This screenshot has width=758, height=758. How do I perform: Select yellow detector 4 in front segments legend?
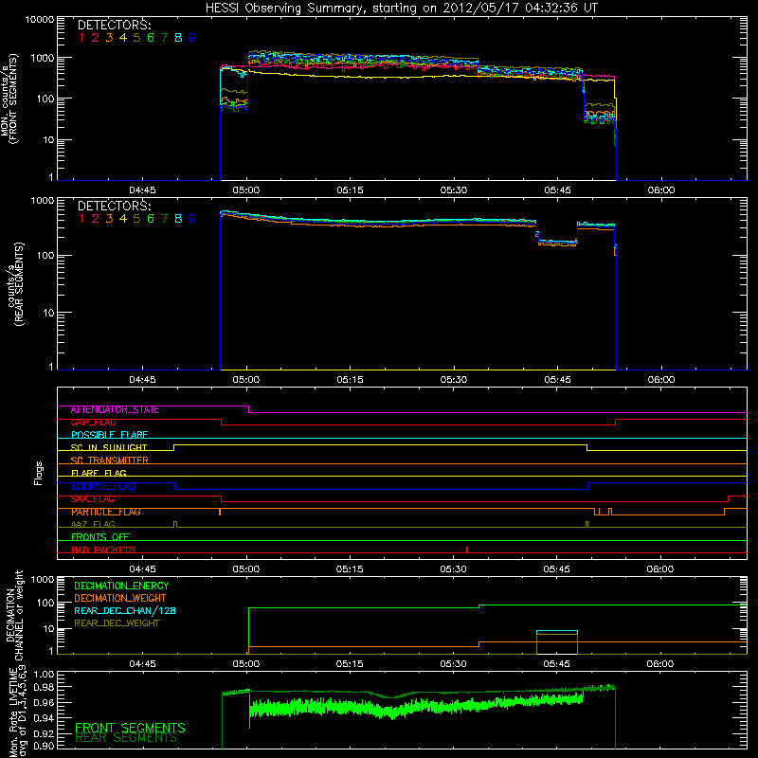(123, 38)
